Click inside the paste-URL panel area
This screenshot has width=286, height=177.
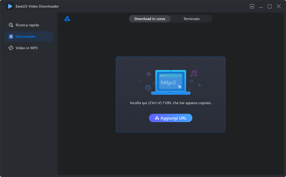pos(170,94)
